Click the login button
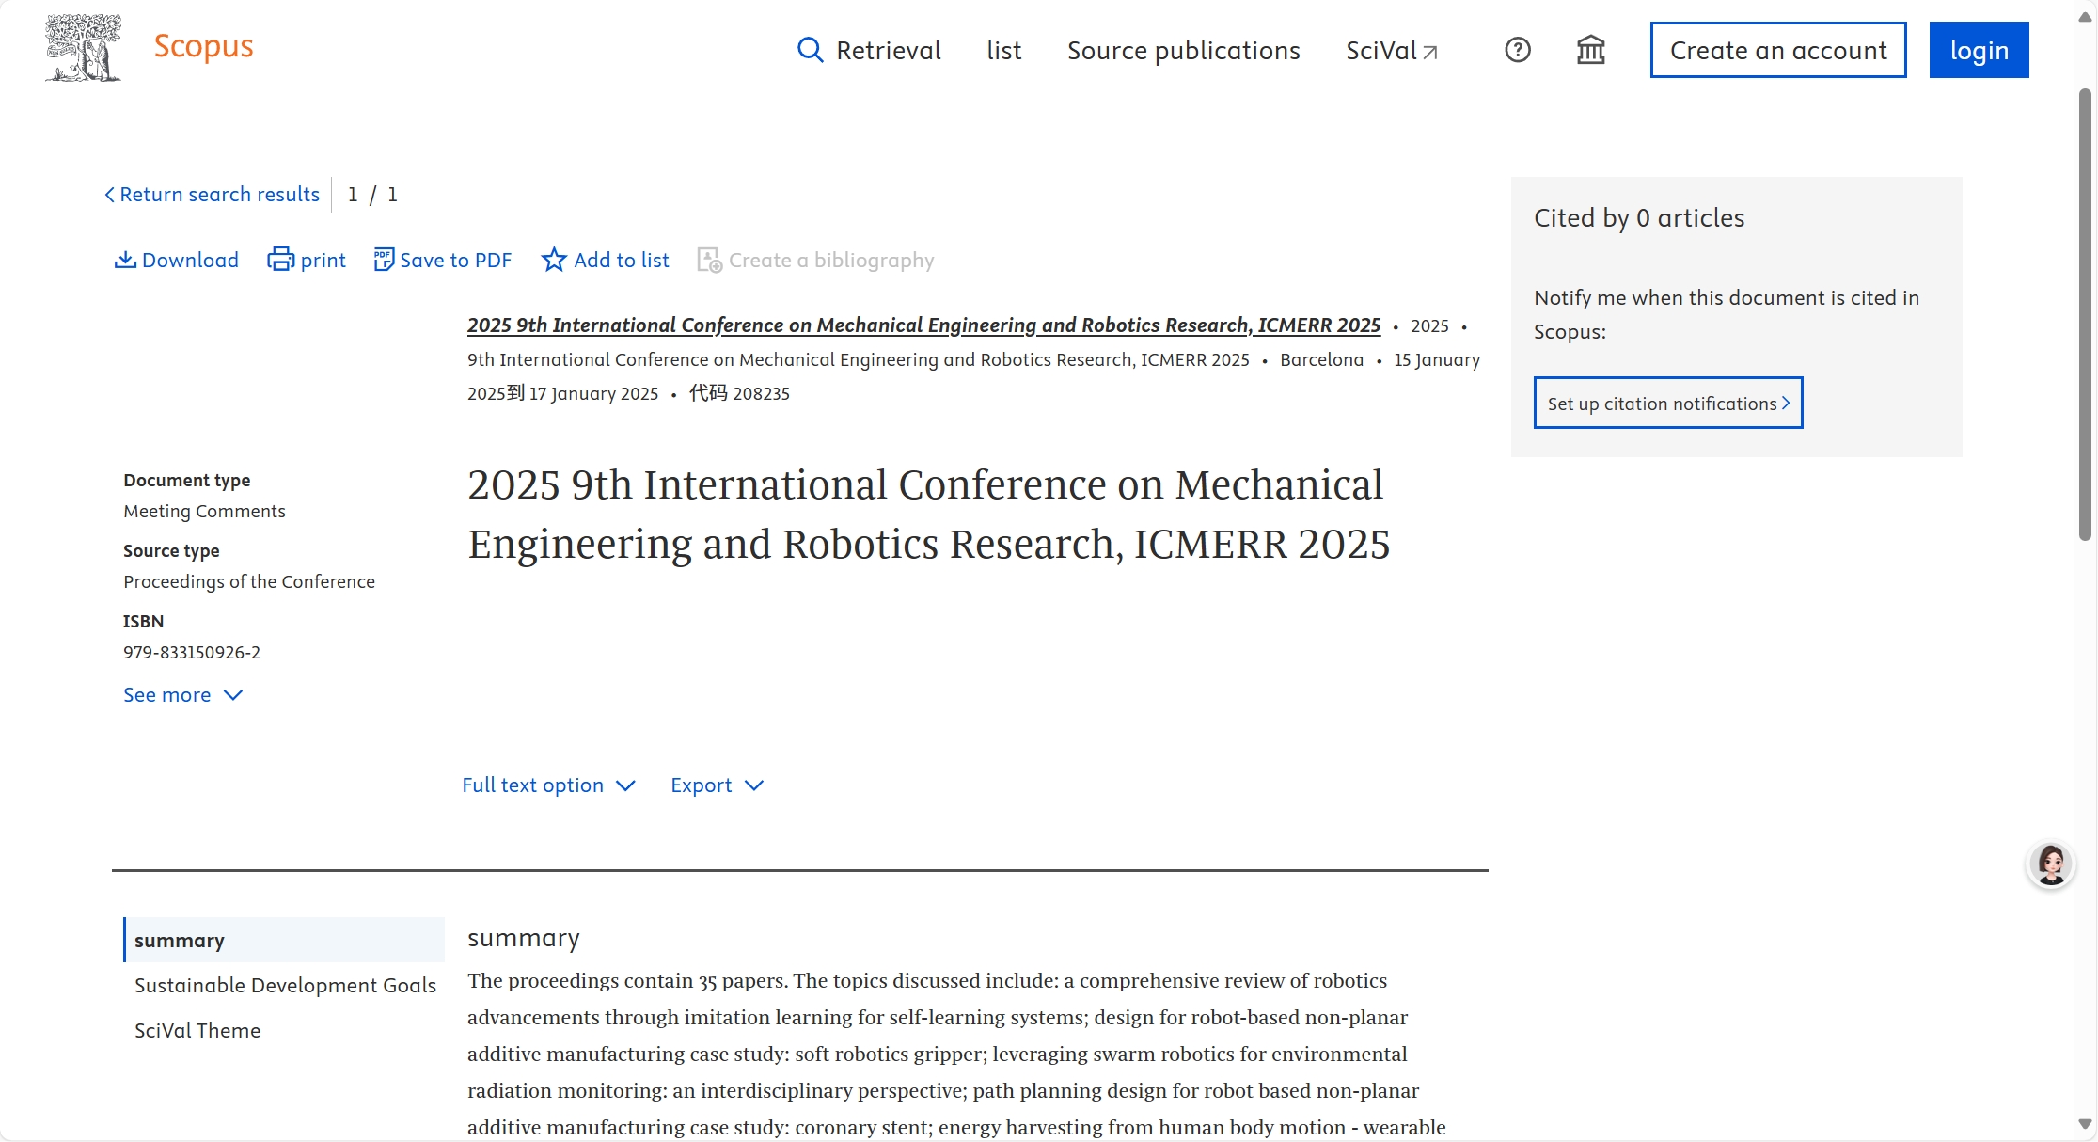Viewport: 2098px width, 1142px height. point(1979,50)
